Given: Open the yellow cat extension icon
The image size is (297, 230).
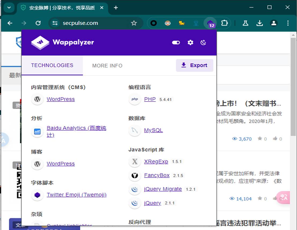Looking at the screenshot, I should [182, 23].
